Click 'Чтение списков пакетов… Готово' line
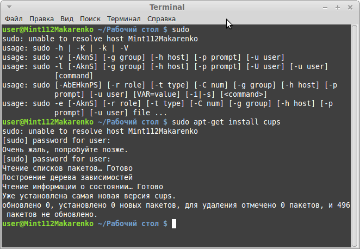 (67, 168)
